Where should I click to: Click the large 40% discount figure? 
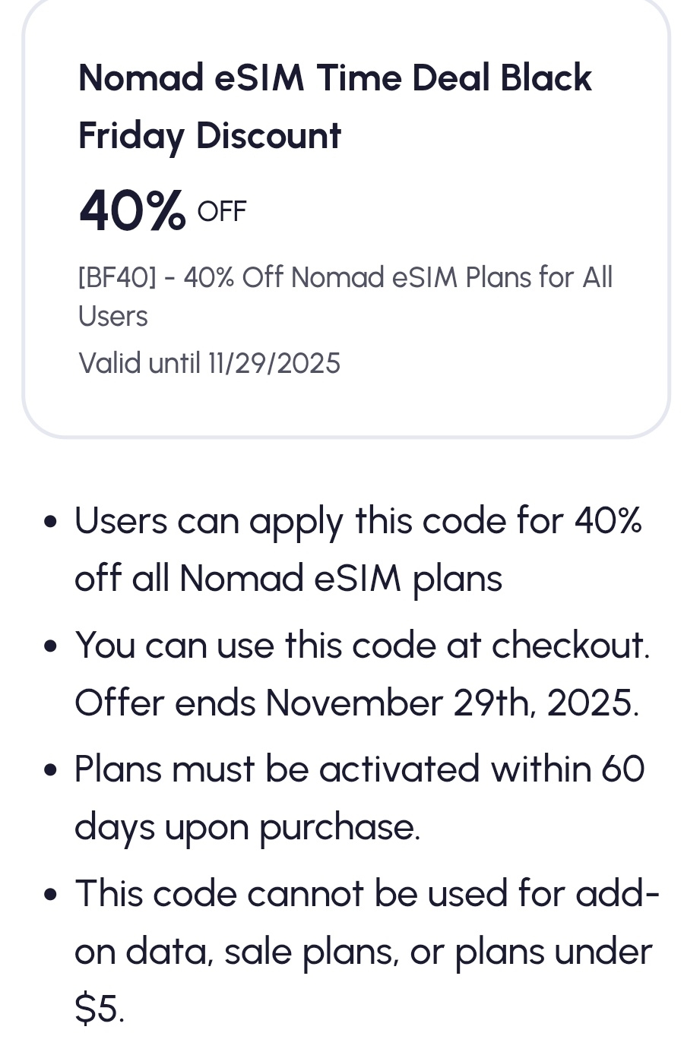click(132, 210)
